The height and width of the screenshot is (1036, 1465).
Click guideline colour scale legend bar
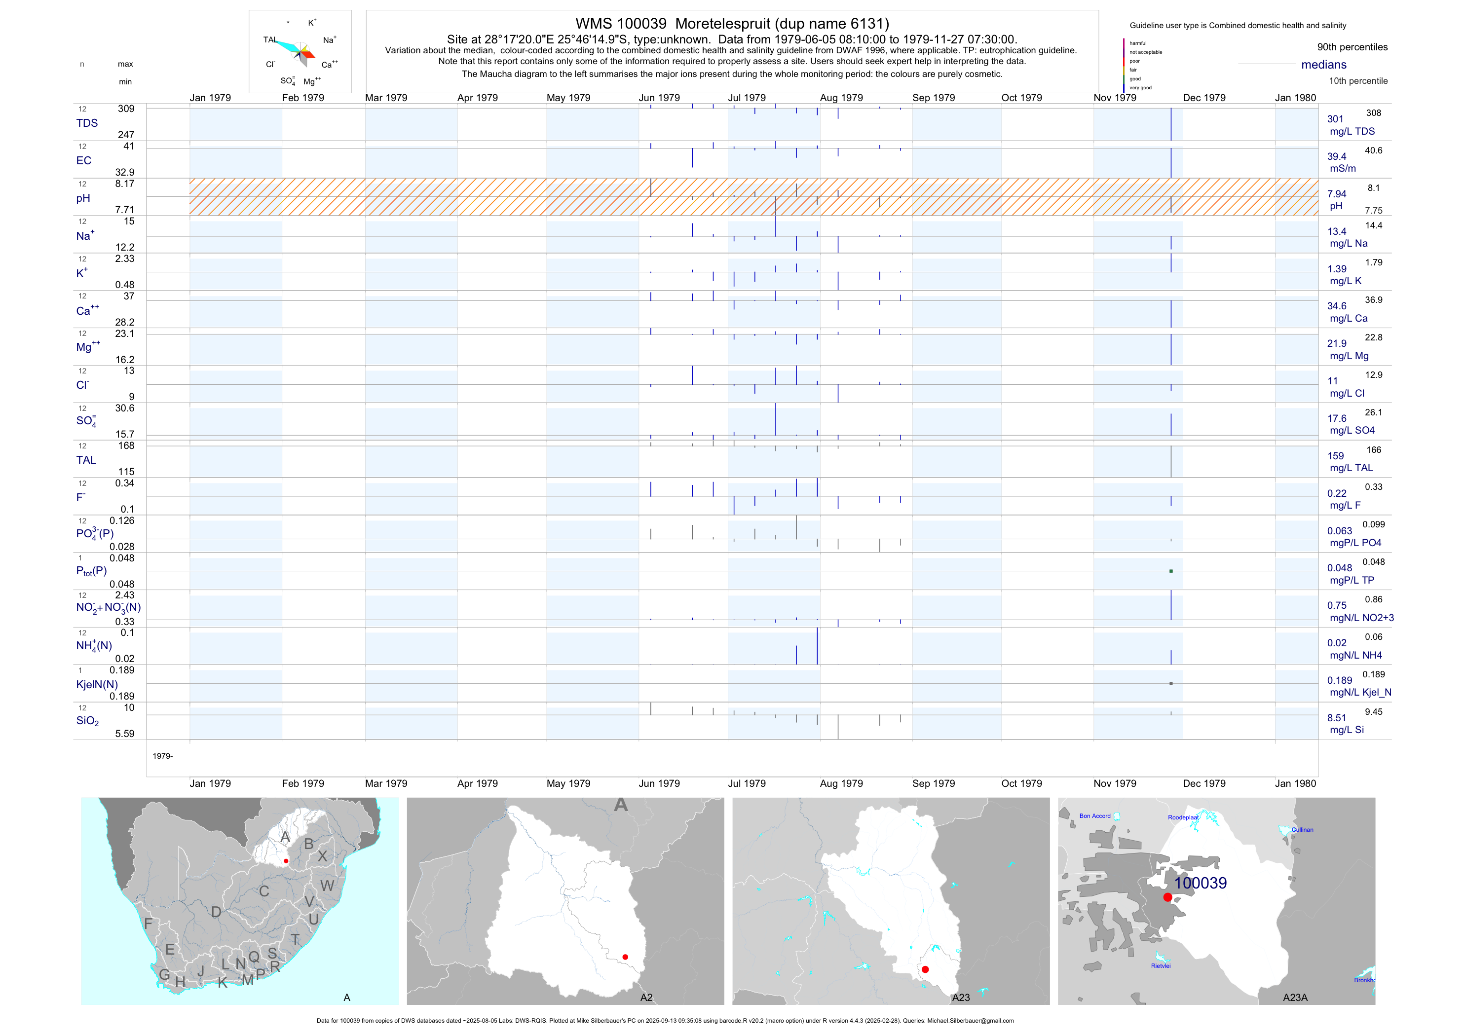(1124, 65)
